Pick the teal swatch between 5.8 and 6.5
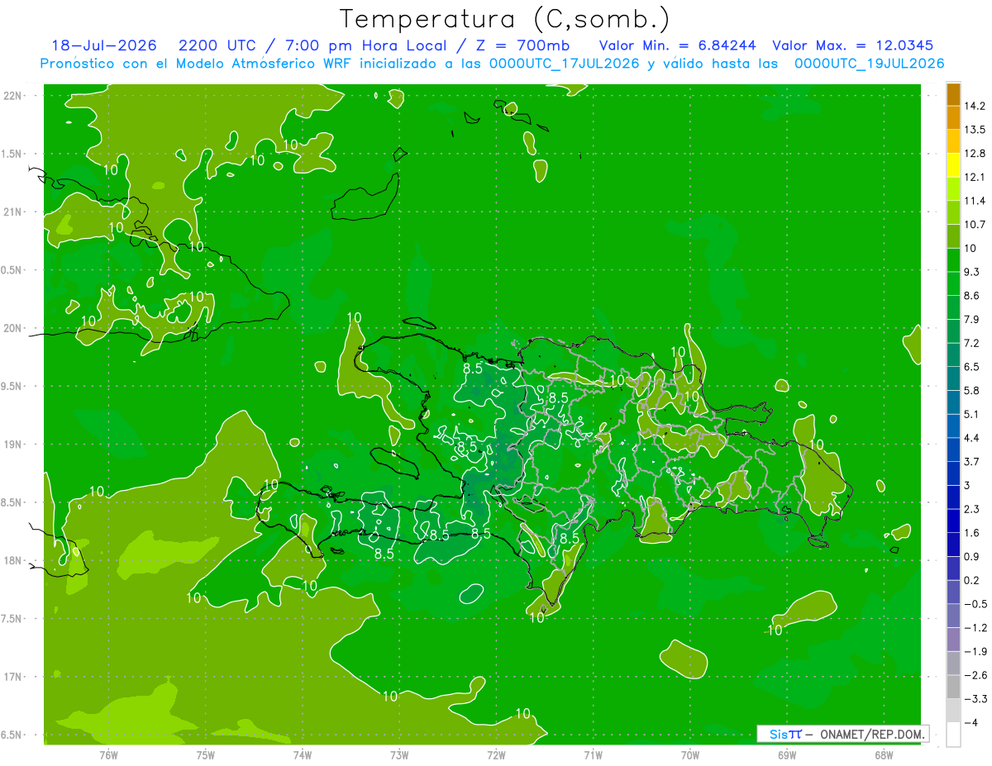 (953, 378)
